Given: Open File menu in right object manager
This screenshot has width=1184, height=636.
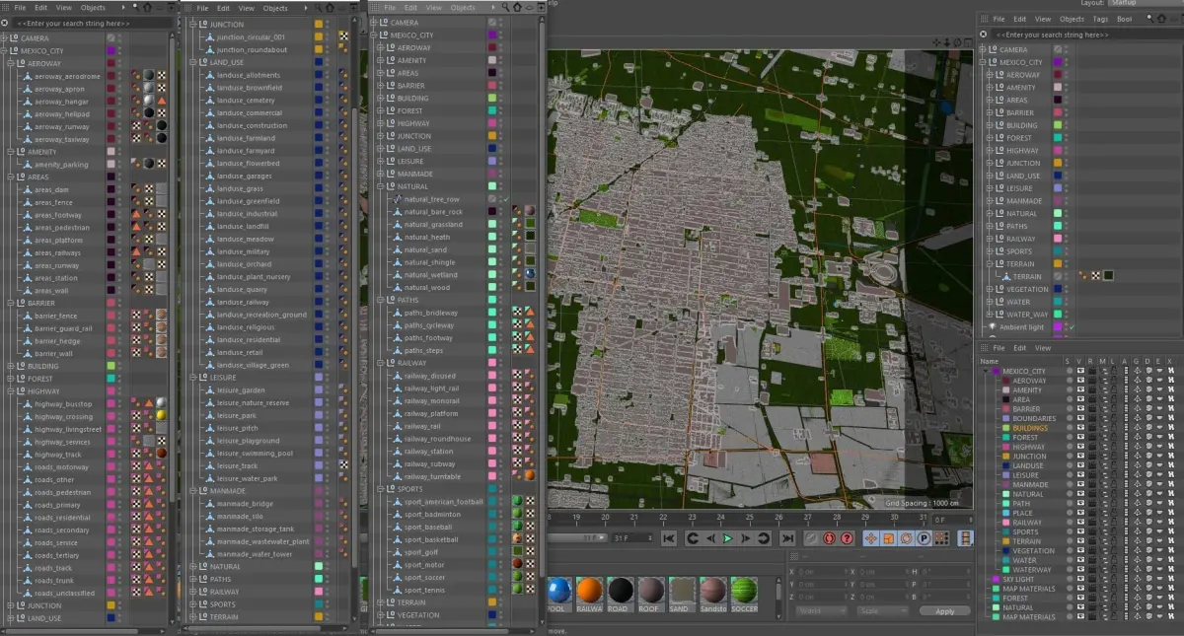Looking at the screenshot, I should 999,19.
